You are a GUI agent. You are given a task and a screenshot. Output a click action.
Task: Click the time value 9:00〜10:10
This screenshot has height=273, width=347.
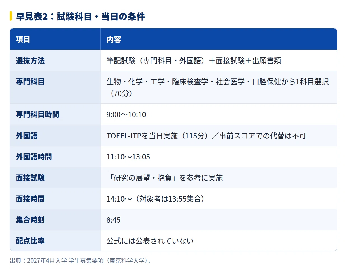click(126, 114)
